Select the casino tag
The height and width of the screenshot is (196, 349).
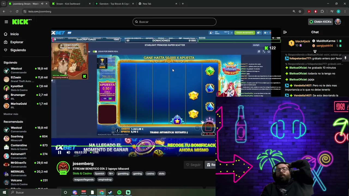tap(150, 173)
